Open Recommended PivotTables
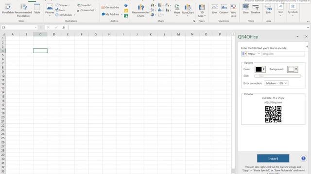 tap(23, 11)
